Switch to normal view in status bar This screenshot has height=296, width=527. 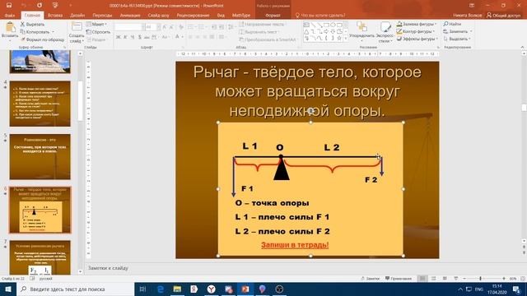[x=422, y=279]
